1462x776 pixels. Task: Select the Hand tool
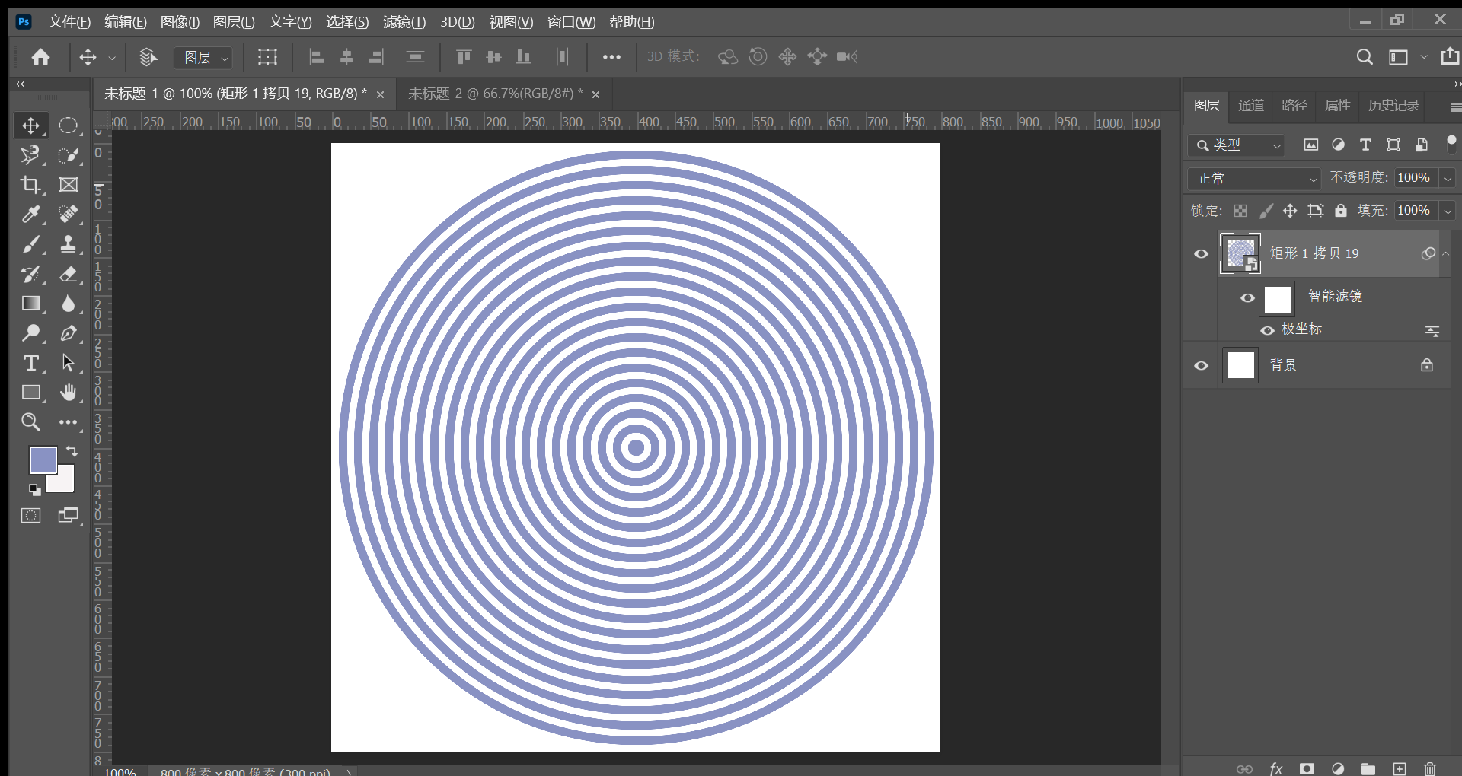pos(69,393)
